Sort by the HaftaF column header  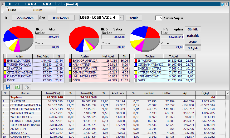tap(167, 93)
